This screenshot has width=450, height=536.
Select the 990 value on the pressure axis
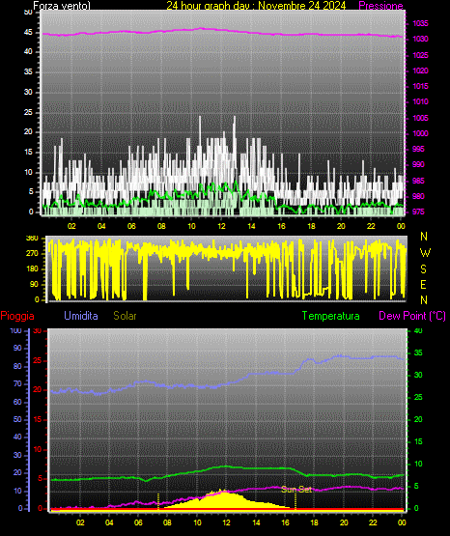click(x=418, y=164)
